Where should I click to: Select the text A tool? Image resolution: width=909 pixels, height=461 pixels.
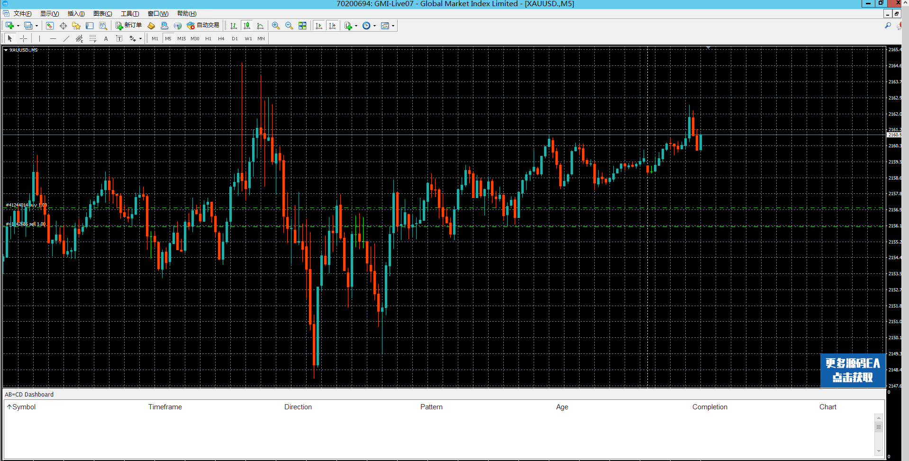(x=106, y=38)
